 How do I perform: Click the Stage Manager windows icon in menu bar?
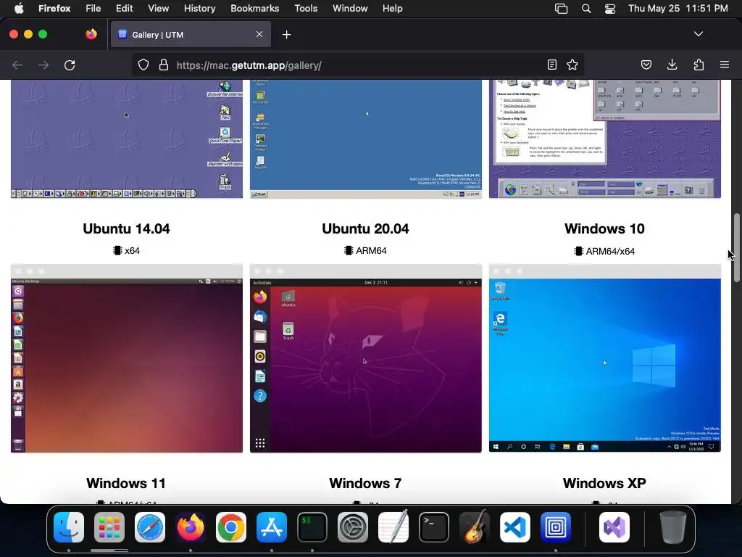point(562,9)
